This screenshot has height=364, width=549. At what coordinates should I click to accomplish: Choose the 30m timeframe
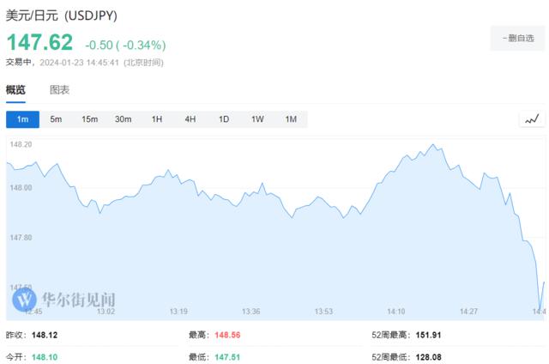(123, 119)
